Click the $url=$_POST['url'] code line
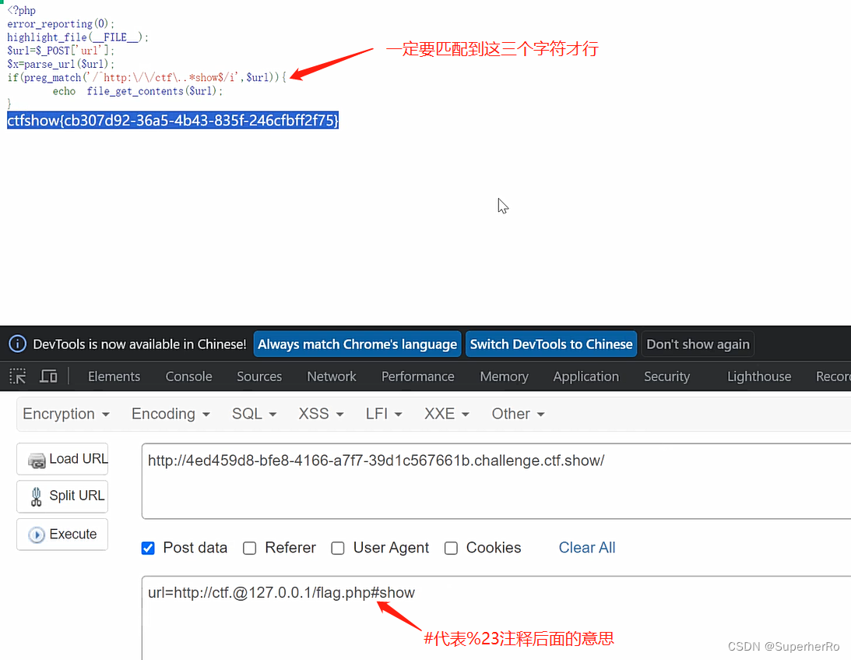 pos(61,51)
